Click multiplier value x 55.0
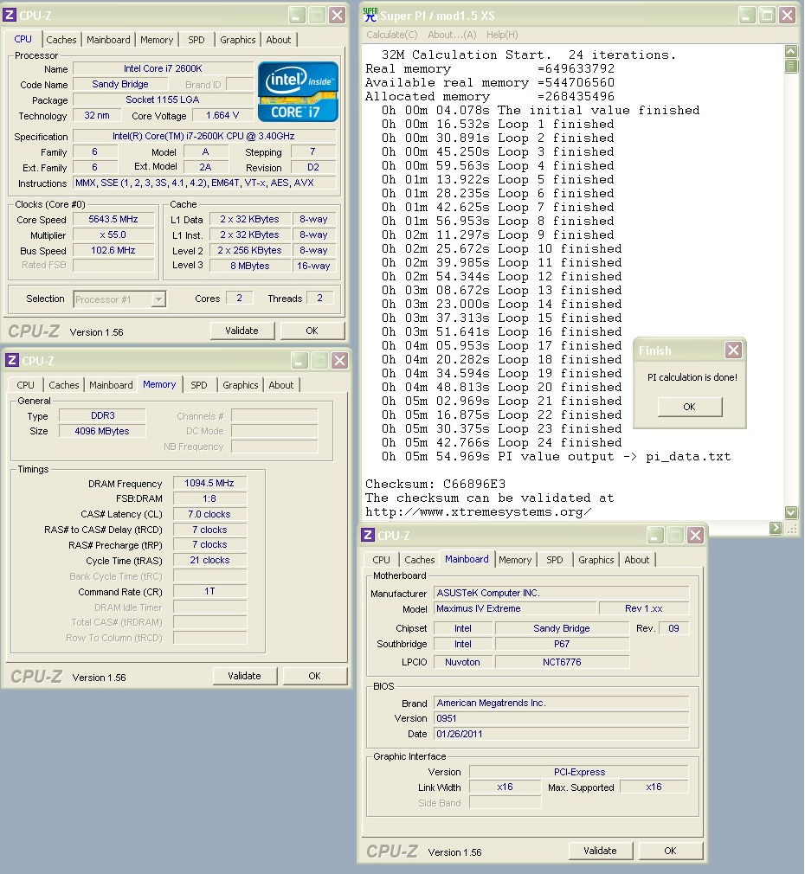The image size is (805, 874). (x=113, y=235)
